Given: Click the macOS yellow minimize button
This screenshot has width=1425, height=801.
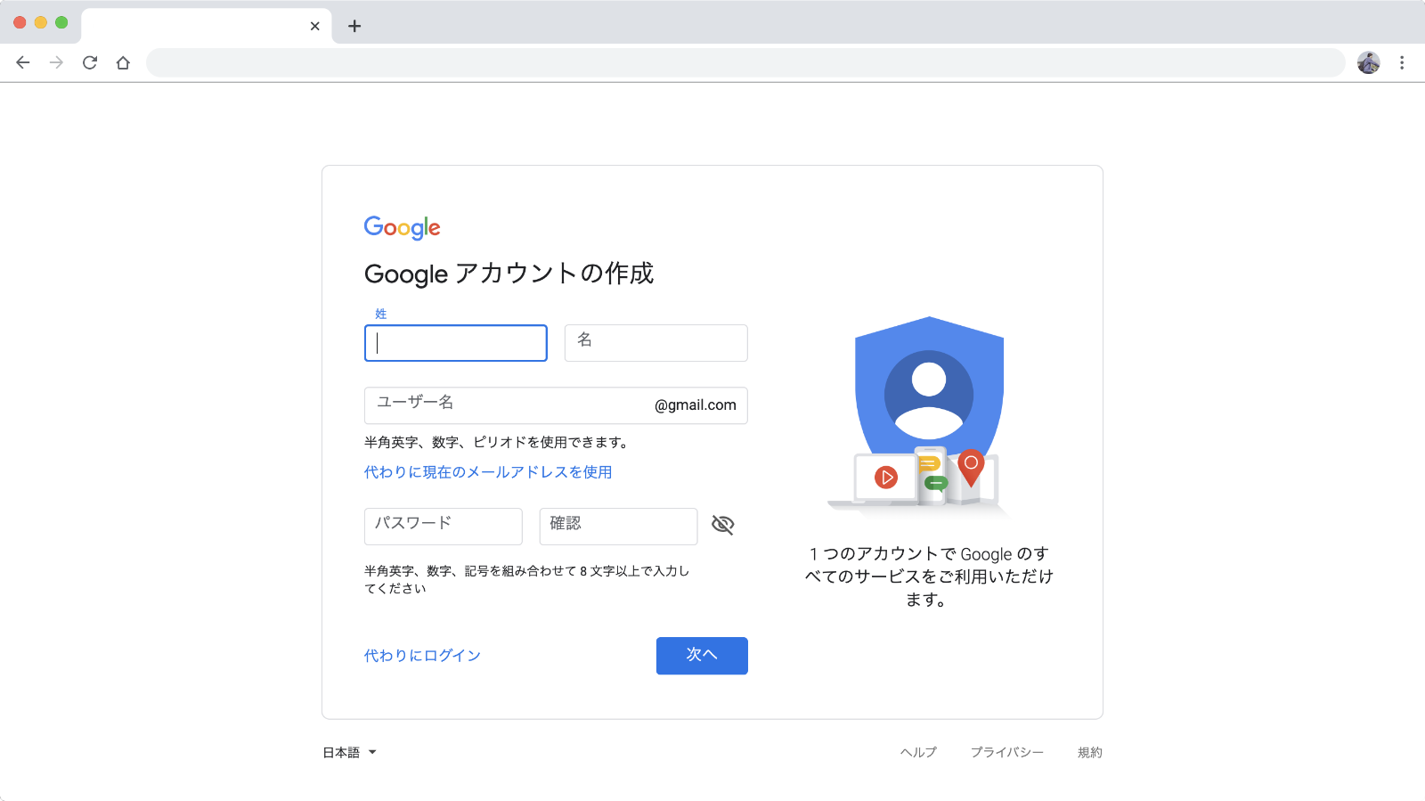Looking at the screenshot, I should (40, 22).
